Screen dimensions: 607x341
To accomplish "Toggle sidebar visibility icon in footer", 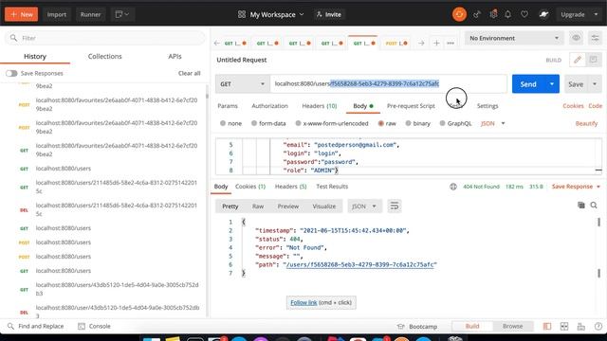I will tap(547, 326).
